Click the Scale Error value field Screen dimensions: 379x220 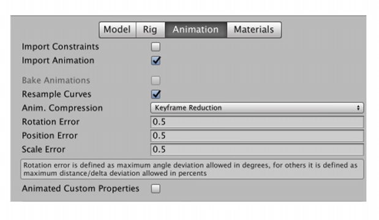[x=257, y=149]
